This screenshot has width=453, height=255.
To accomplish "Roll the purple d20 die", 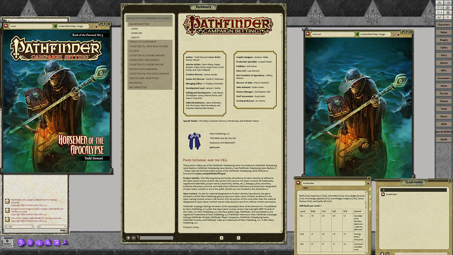I will point(22,242).
